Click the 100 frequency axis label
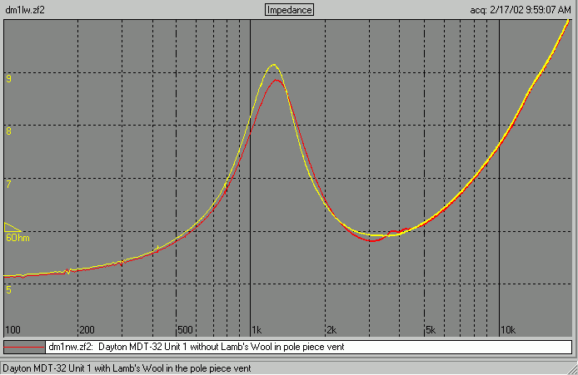Screen dimensions: 578x375 pyautogui.click(x=12, y=330)
